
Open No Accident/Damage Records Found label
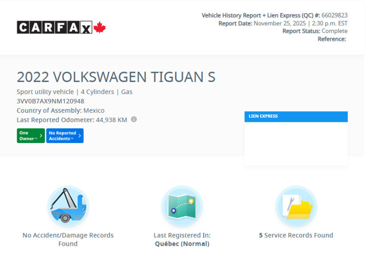68,239
